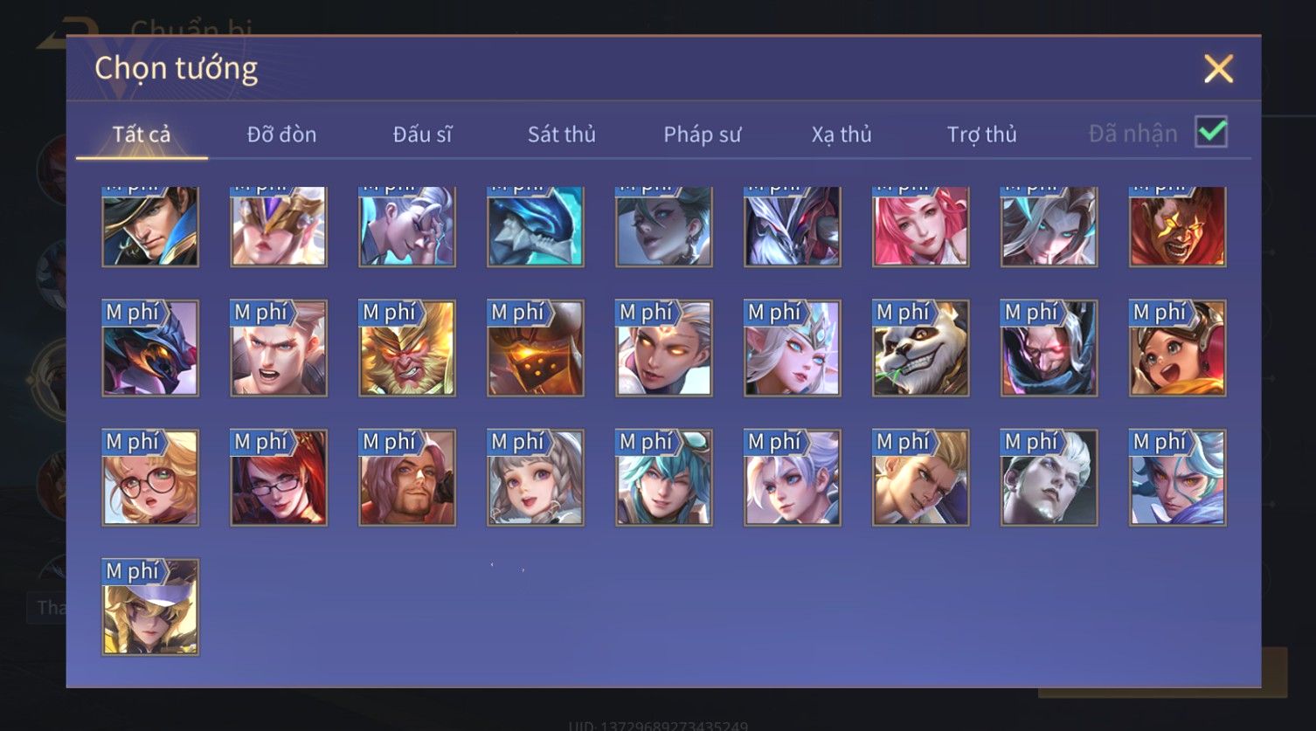Select the teal-haired winking hero portrait
The height and width of the screenshot is (731, 1316).
(x=664, y=478)
